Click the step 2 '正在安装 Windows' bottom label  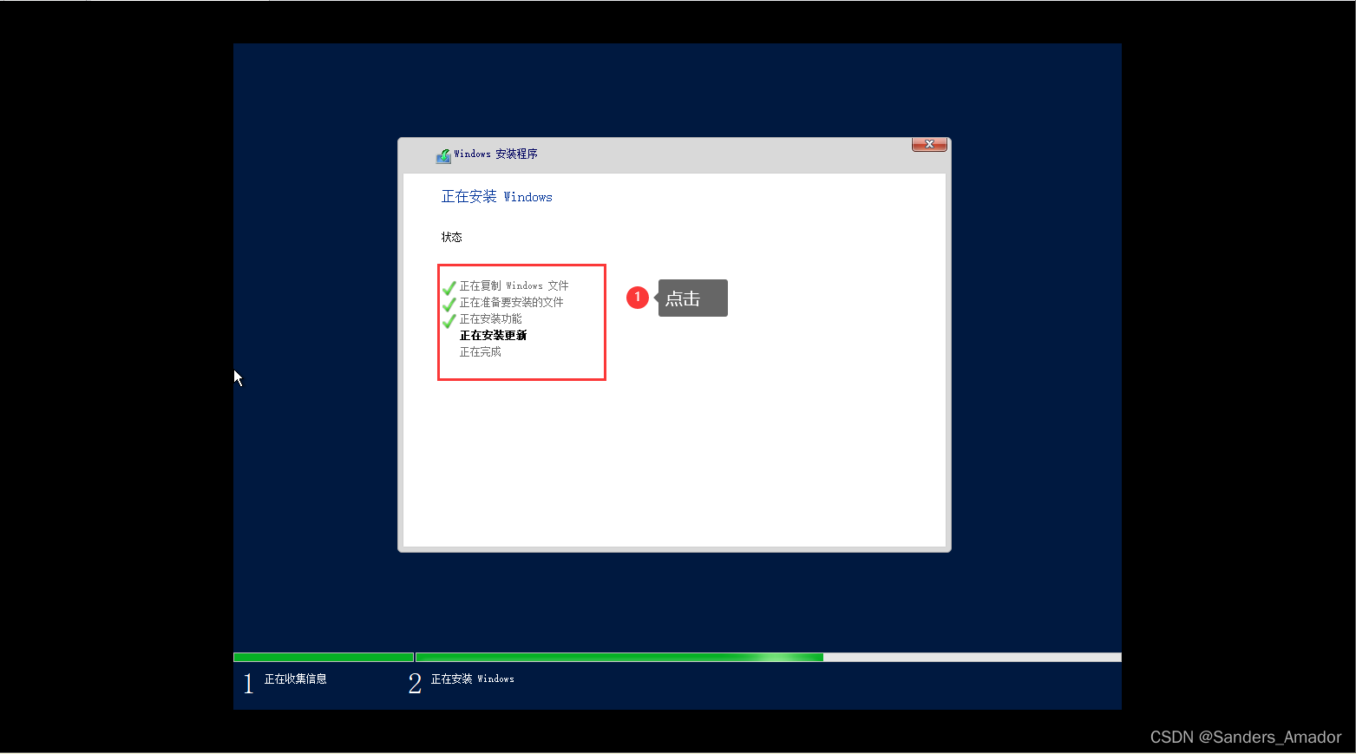coord(472,679)
